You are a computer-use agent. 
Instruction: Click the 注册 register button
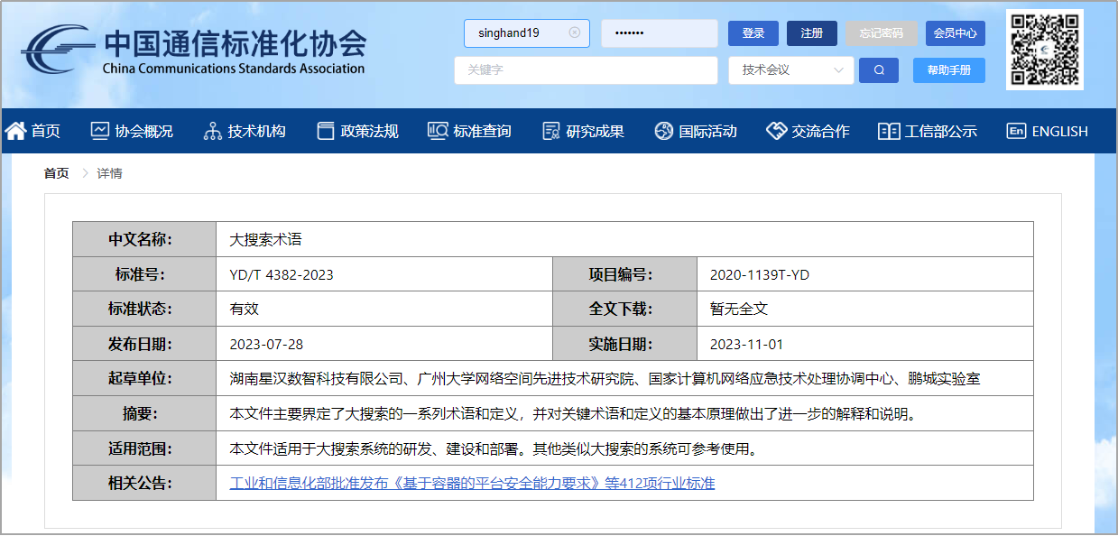[812, 33]
